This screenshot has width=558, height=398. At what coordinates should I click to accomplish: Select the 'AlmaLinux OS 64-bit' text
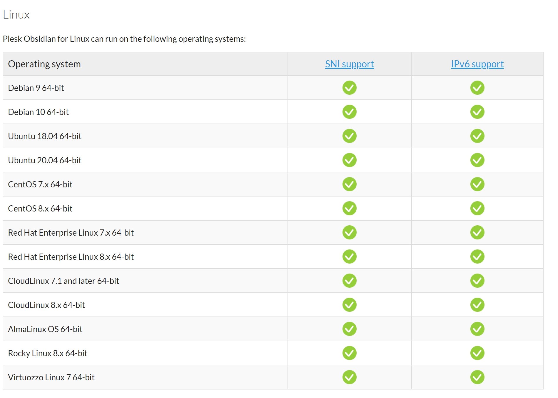pos(45,329)
